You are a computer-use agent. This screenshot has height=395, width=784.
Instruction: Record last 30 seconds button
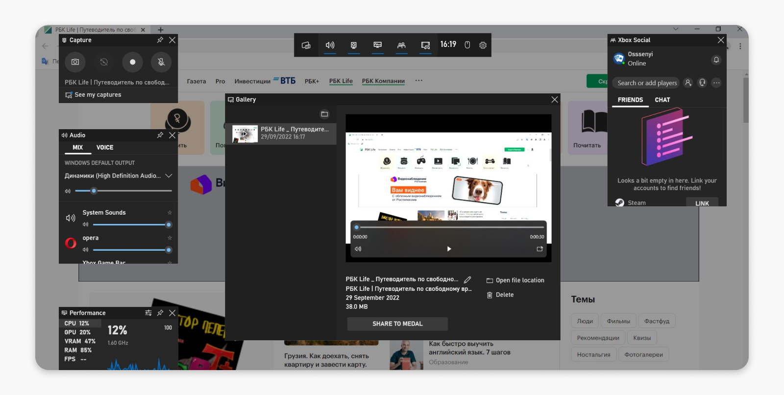(x=104, y=62)
